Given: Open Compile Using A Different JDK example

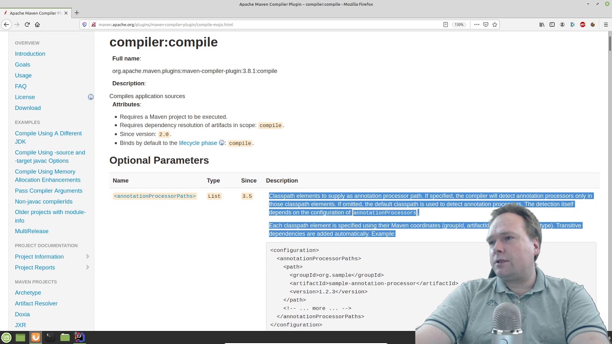Looking at the screenshot, I should 48,138.
